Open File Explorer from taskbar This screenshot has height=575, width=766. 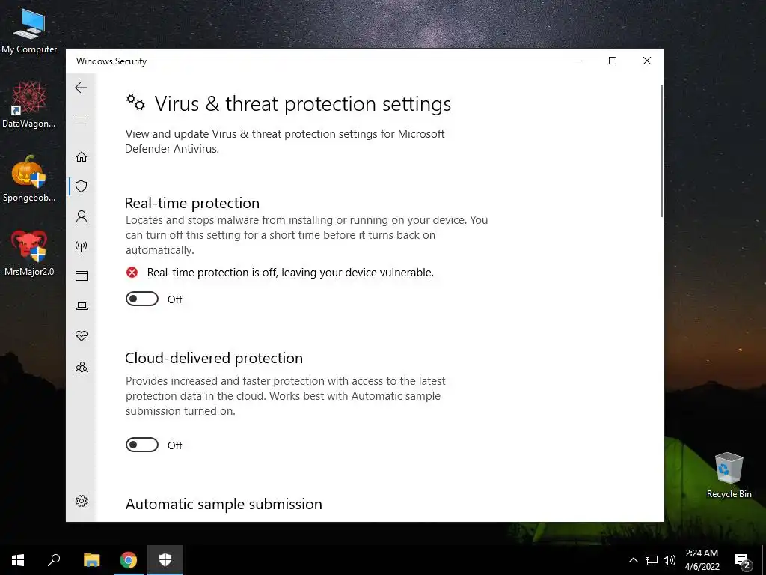92,560
